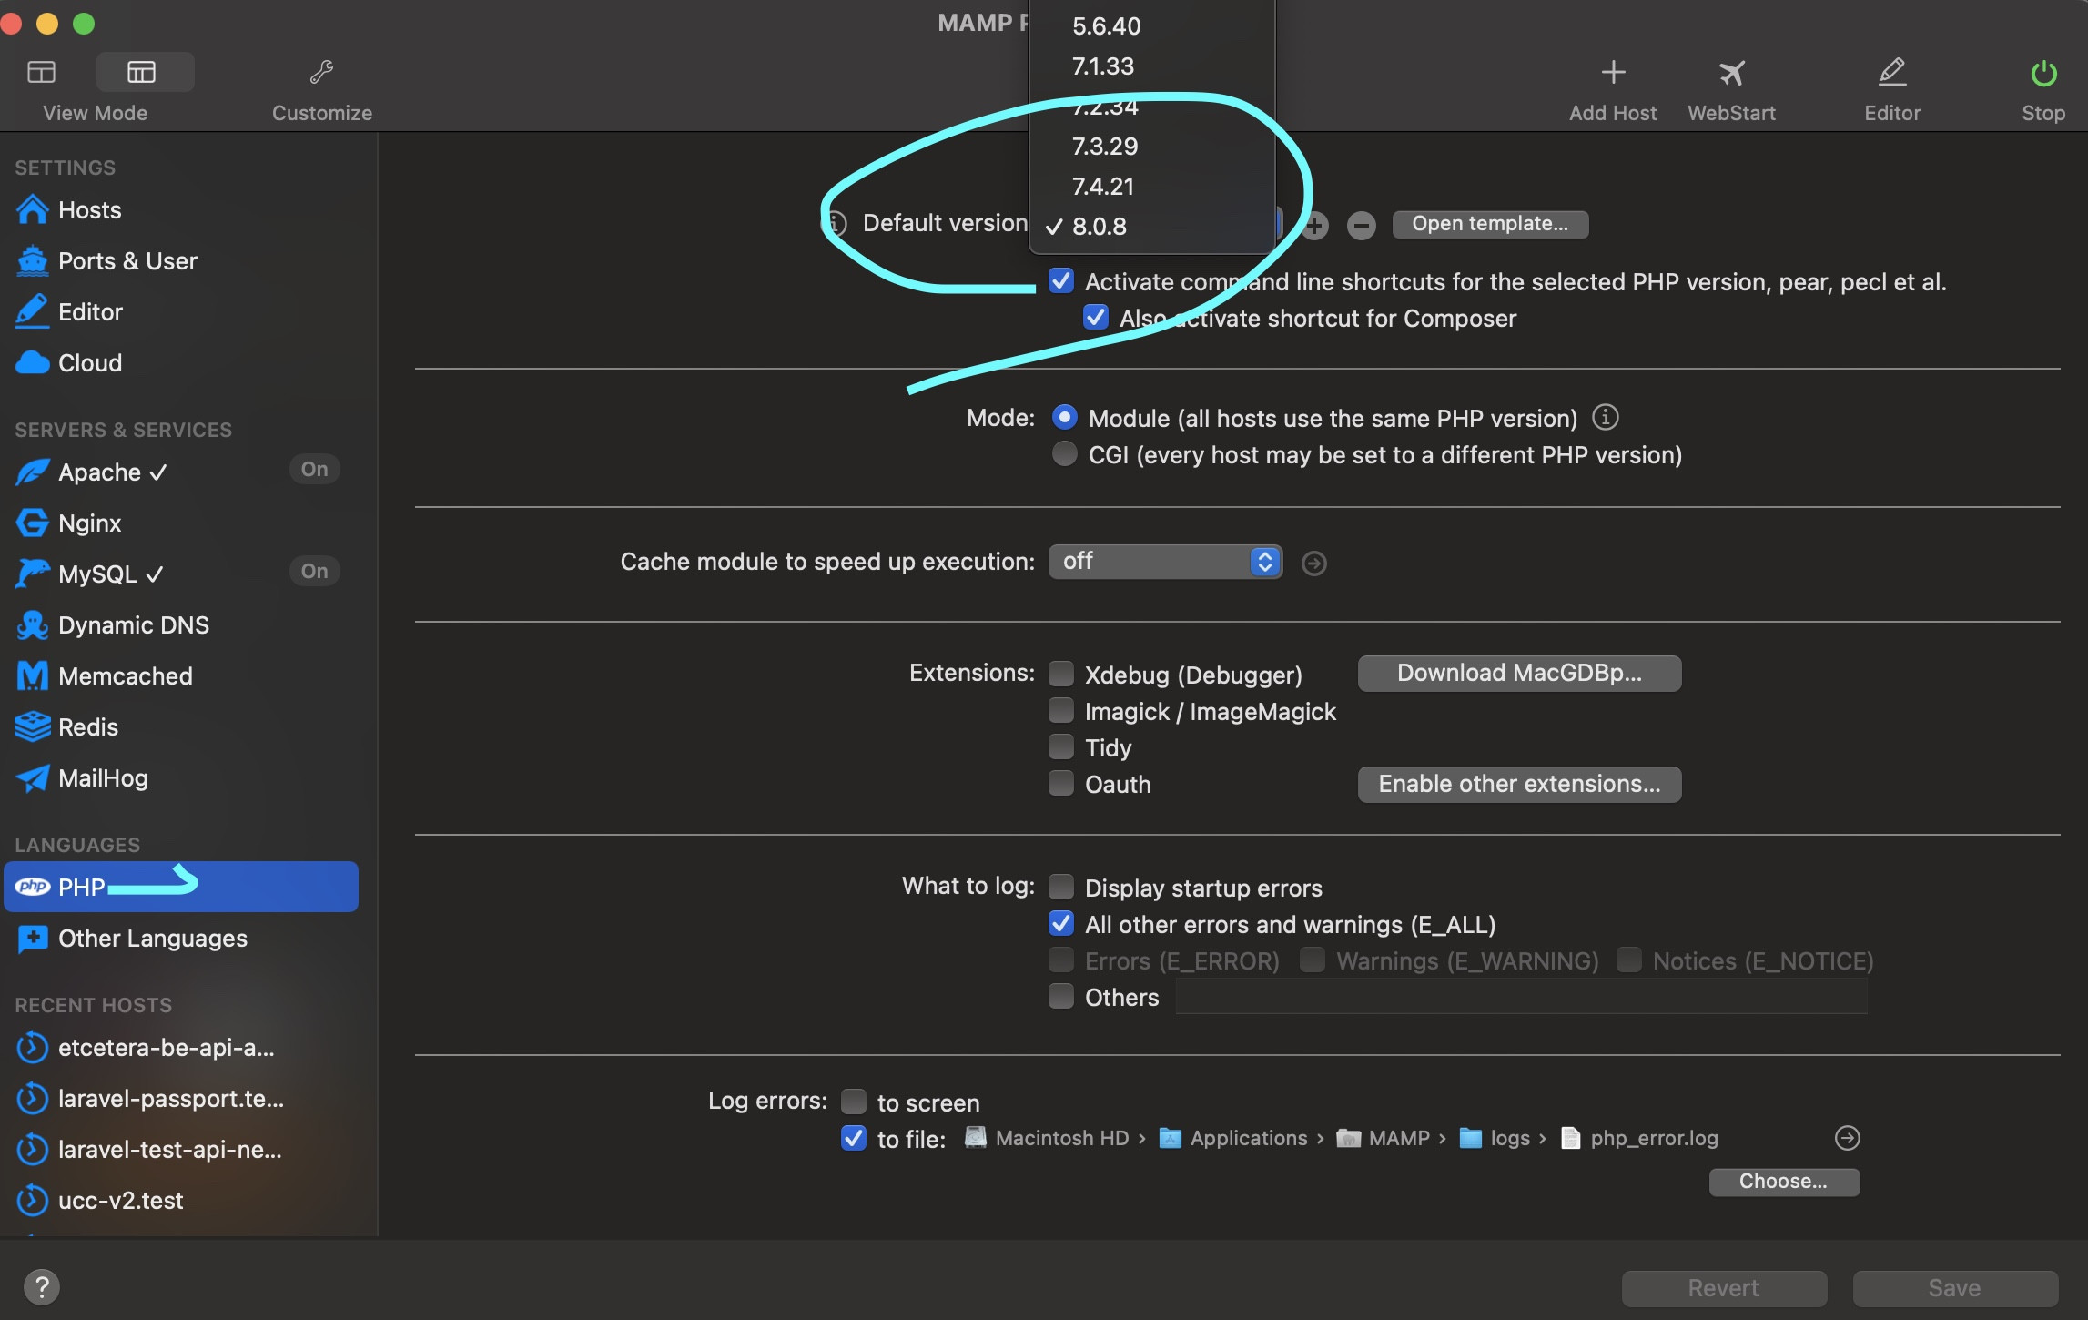Open MailHog in the sidebar
The image size is (2088, 1320).
pyautogui.click(x=102, y=777)
